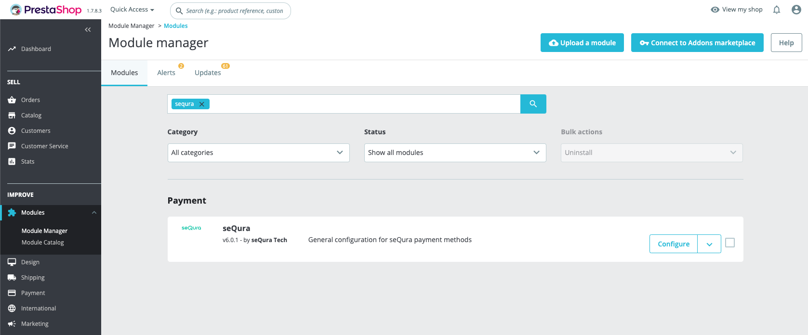Open the Quick Access dropdown

point(132,10)
